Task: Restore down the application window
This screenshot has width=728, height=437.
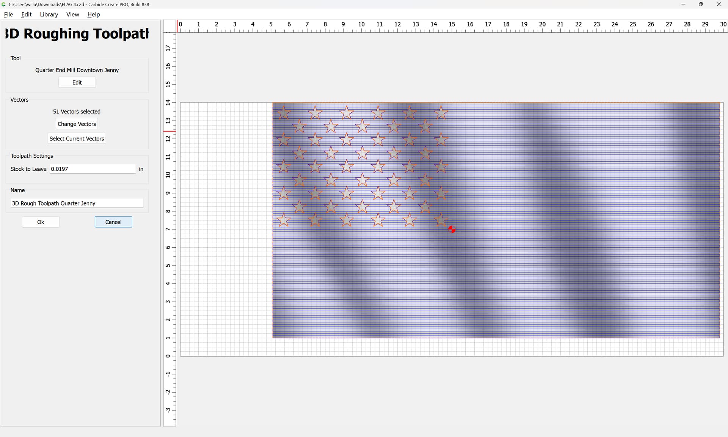Action: [701, 4]
